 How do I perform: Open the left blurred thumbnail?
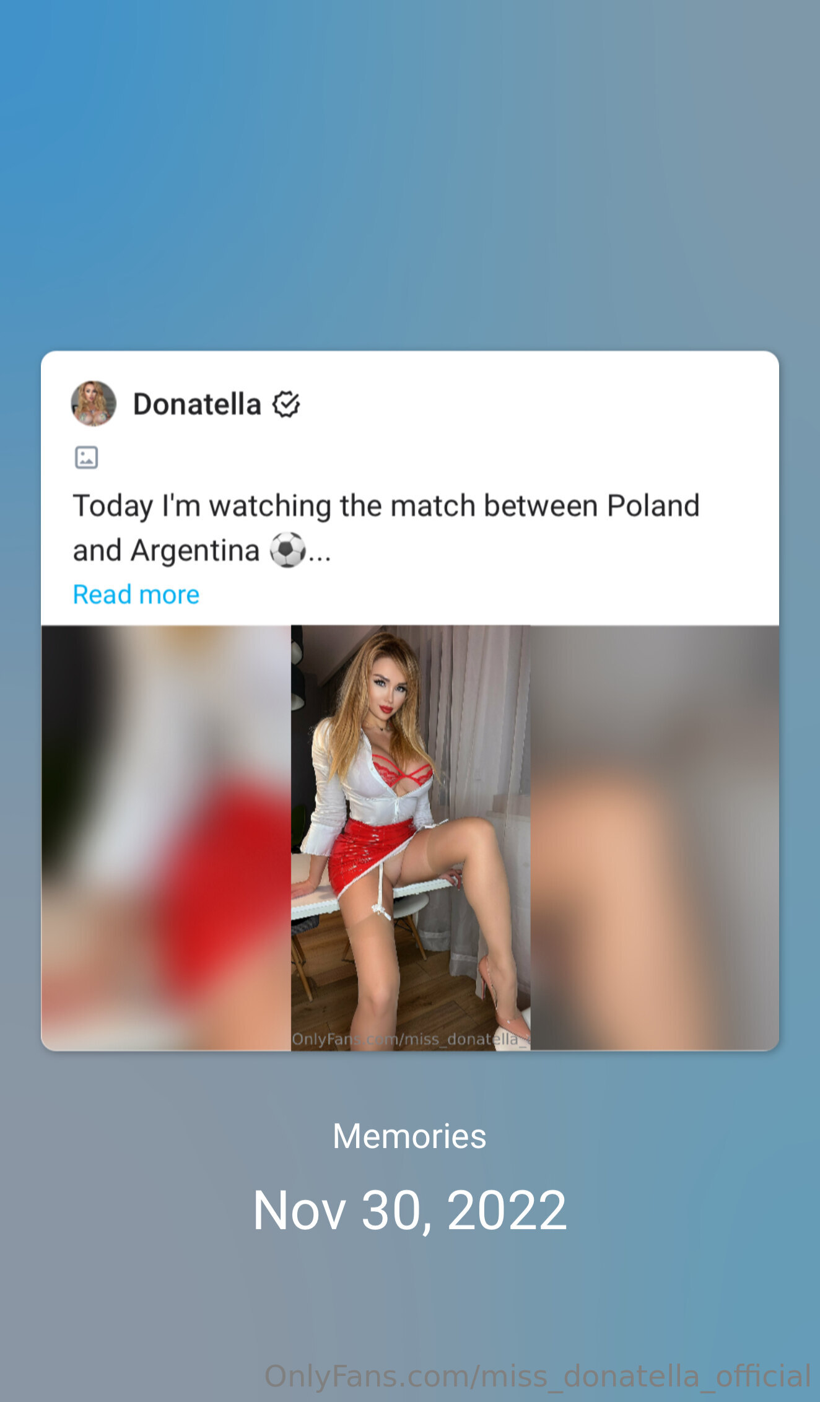166,838
